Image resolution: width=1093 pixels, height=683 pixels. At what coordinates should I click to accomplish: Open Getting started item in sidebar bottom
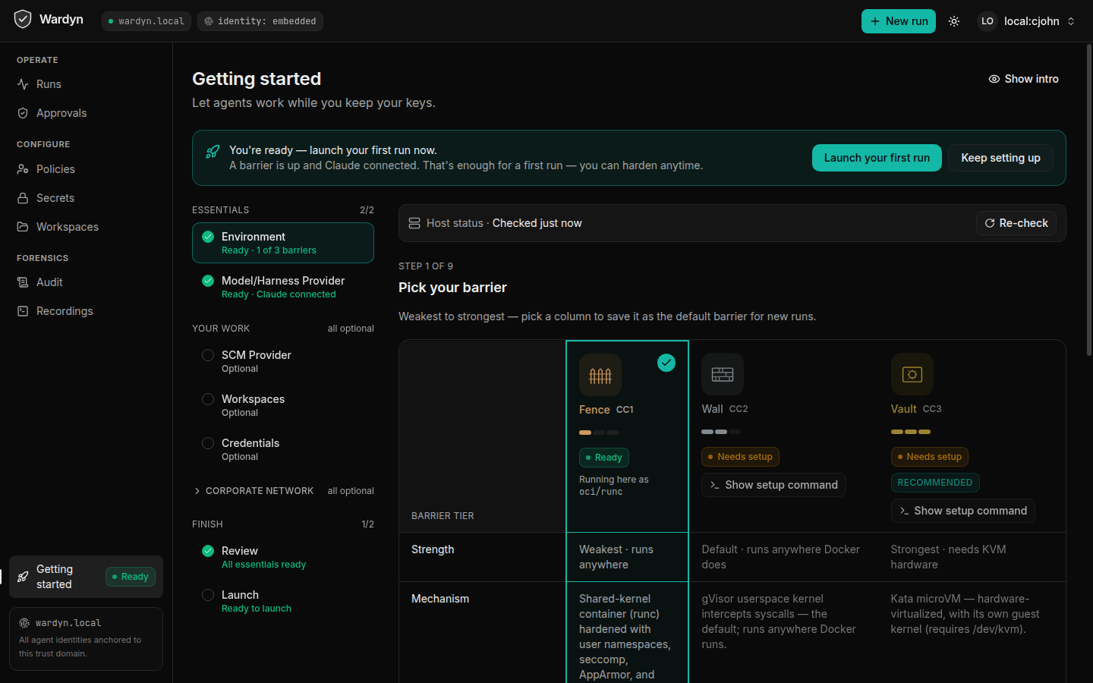pos(86,577)
